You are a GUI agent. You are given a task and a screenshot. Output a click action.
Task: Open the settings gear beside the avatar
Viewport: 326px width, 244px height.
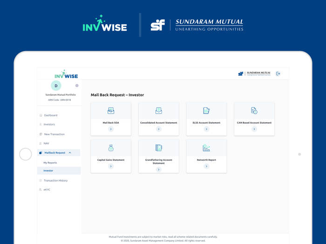click(x=77, y=86)
